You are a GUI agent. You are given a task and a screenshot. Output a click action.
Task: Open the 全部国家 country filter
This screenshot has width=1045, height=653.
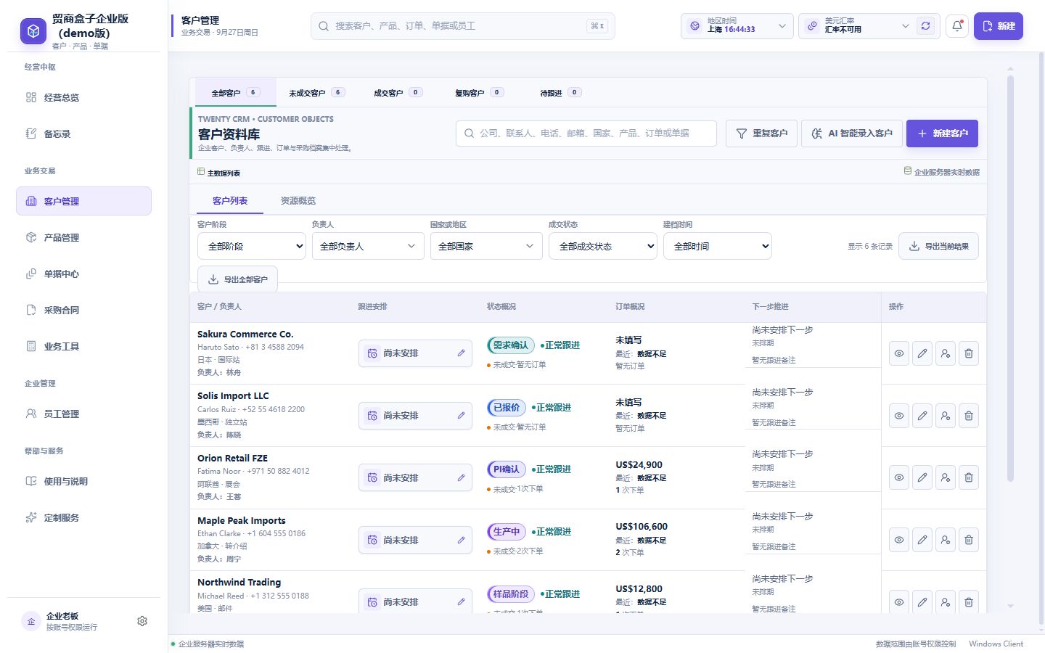(x=486, y=246)
